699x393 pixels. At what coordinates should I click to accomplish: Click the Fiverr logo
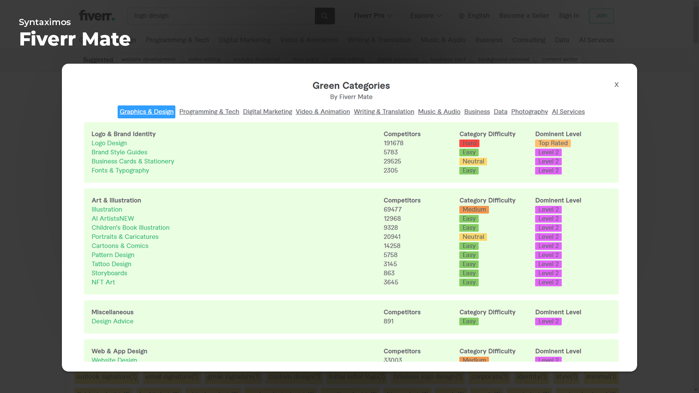point(96,15)
